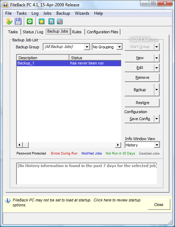Click the Description column header
This screenshot has width=175, height=227.
43,58
